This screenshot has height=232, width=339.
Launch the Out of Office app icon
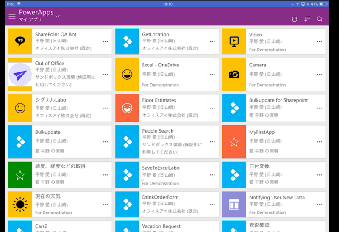coord(20,75)
